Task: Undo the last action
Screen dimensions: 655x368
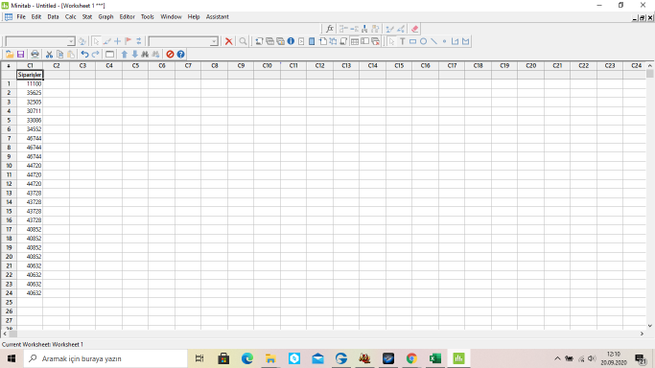Action: [84, 55]
